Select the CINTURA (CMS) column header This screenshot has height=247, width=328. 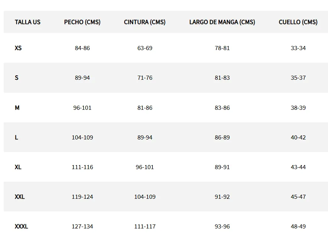pyautogui.click(x=145, y=22)
